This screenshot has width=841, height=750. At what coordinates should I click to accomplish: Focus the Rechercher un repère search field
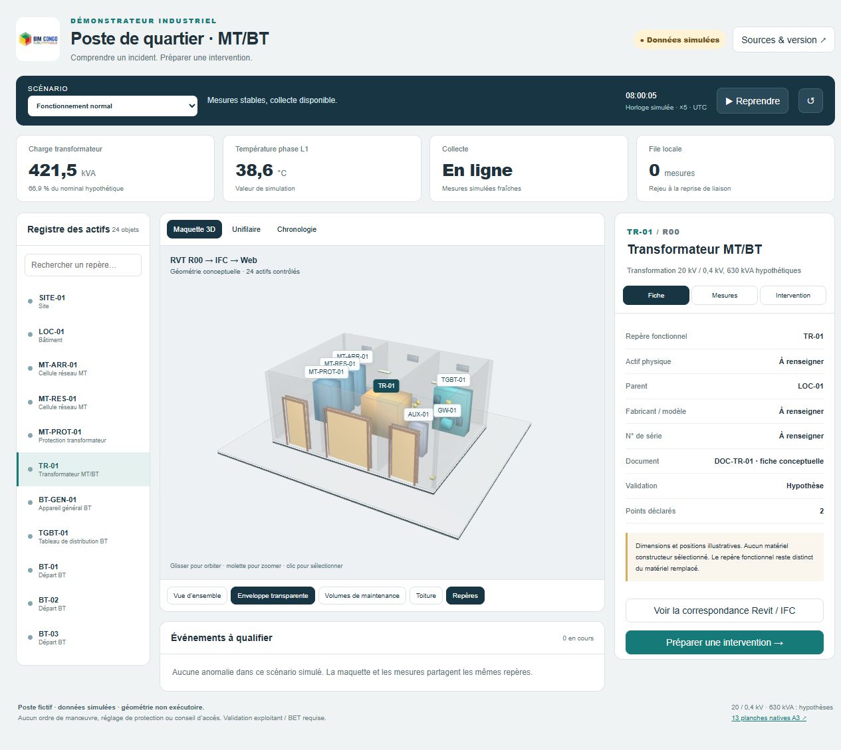(83, 265)
